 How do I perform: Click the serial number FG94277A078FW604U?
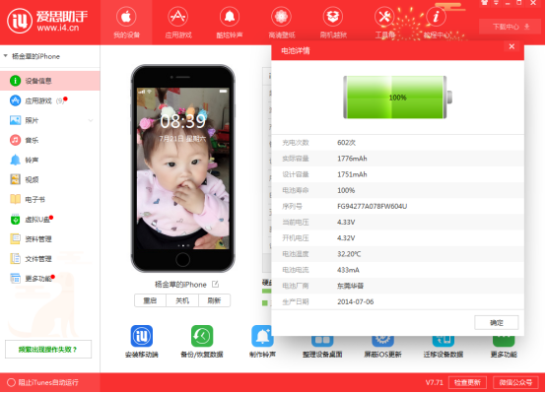pyautogui.click(x=372, y=207)
